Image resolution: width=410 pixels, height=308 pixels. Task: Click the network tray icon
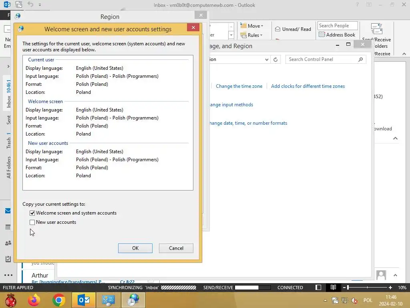coord(345,300)
